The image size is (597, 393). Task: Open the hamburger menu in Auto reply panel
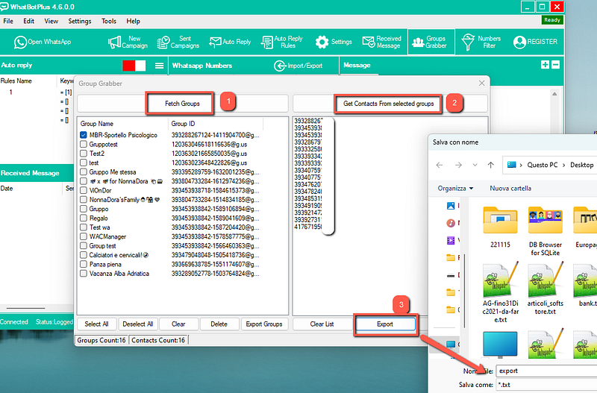pyautogui.click(x=160, y=66)
